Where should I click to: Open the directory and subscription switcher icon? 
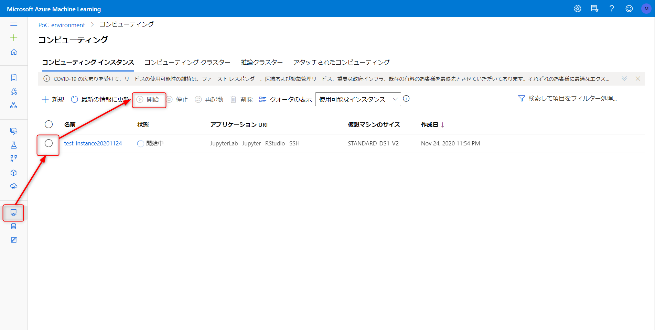point(594,9)
